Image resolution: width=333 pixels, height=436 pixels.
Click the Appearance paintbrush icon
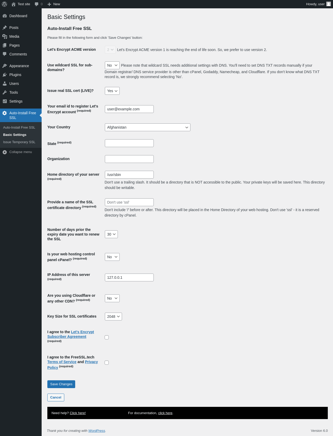pyautogui.click(x=5, y=66)
